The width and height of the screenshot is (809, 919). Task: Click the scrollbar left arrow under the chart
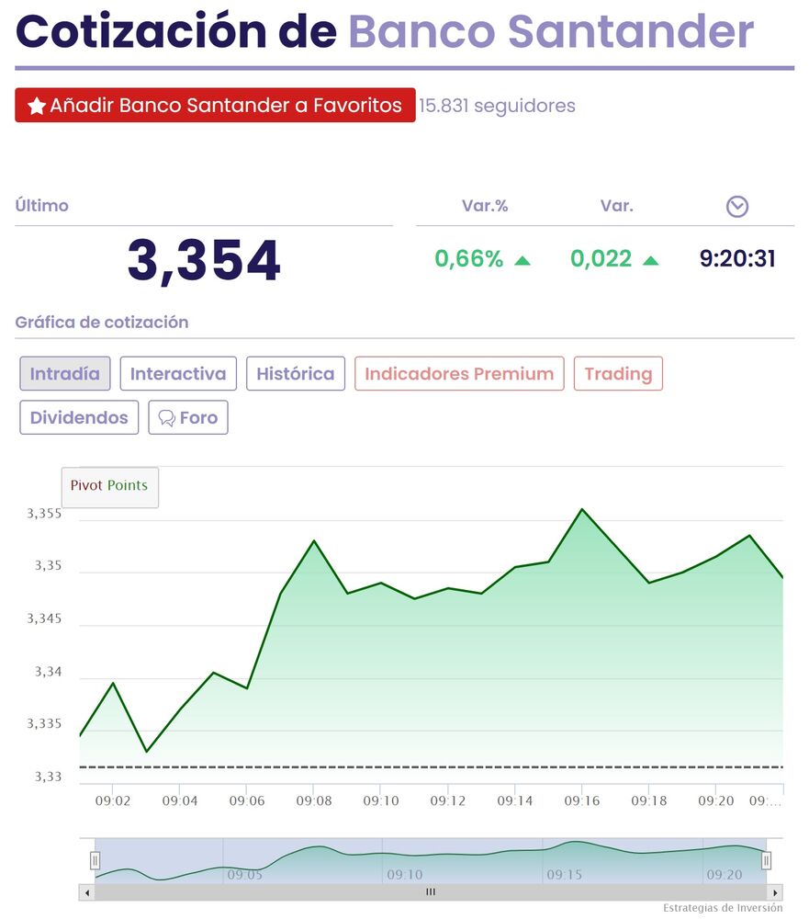87,892
